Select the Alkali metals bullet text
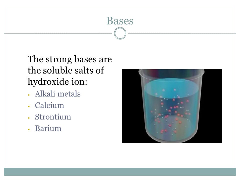The width and height of the screenshot is (240, 180). point(58,94)
